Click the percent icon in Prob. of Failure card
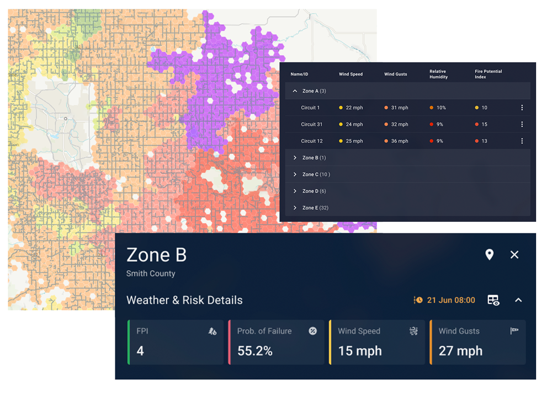 tap(312, 331)
